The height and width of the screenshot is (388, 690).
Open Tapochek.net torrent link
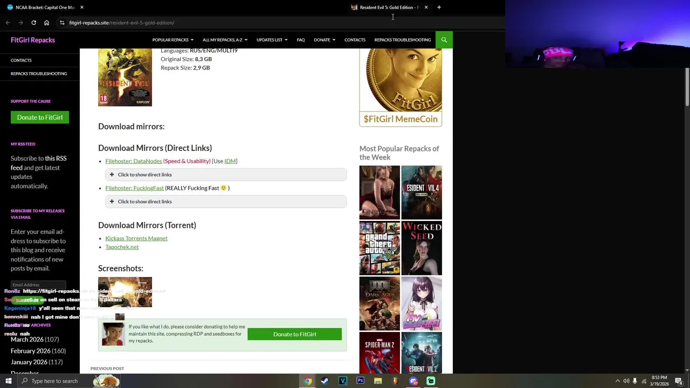pos(122,247)
